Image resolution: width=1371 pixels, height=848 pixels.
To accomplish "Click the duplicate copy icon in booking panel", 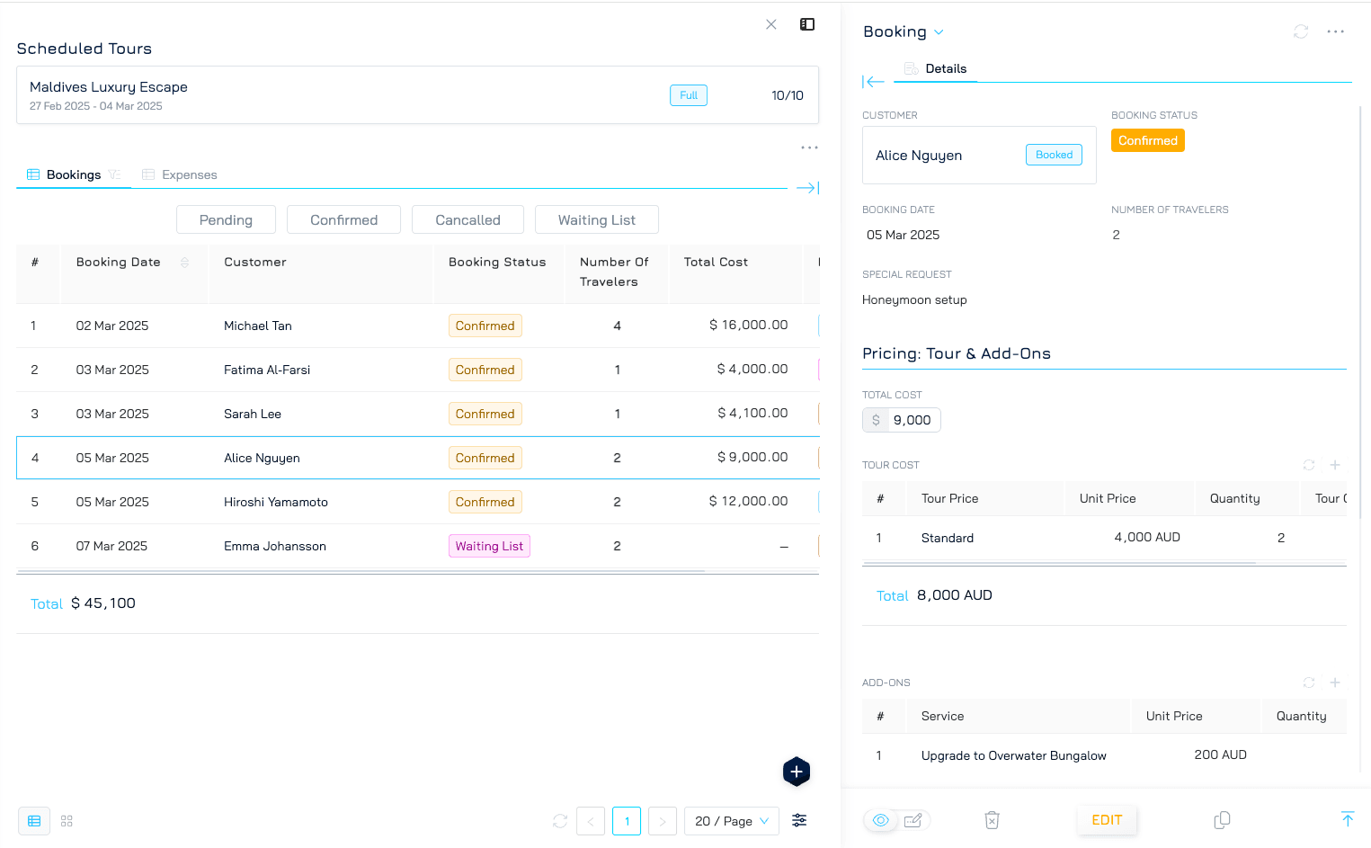I will pos(1222,820).
